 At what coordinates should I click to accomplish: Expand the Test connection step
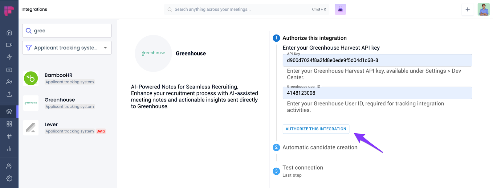click(x=303, y=168)
